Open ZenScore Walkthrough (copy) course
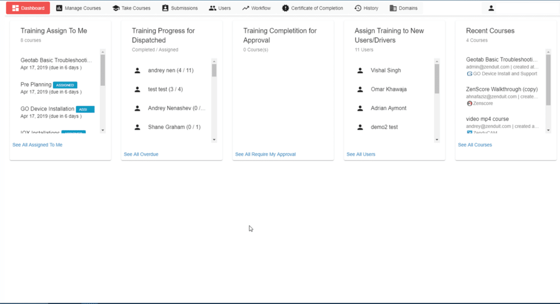 [x=501, y=90]
